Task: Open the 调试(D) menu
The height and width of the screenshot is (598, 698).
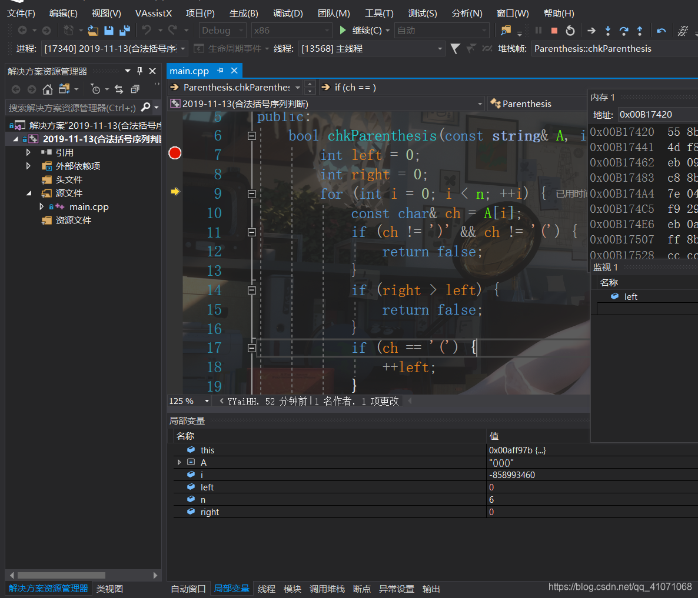Action: click(288, 13)
